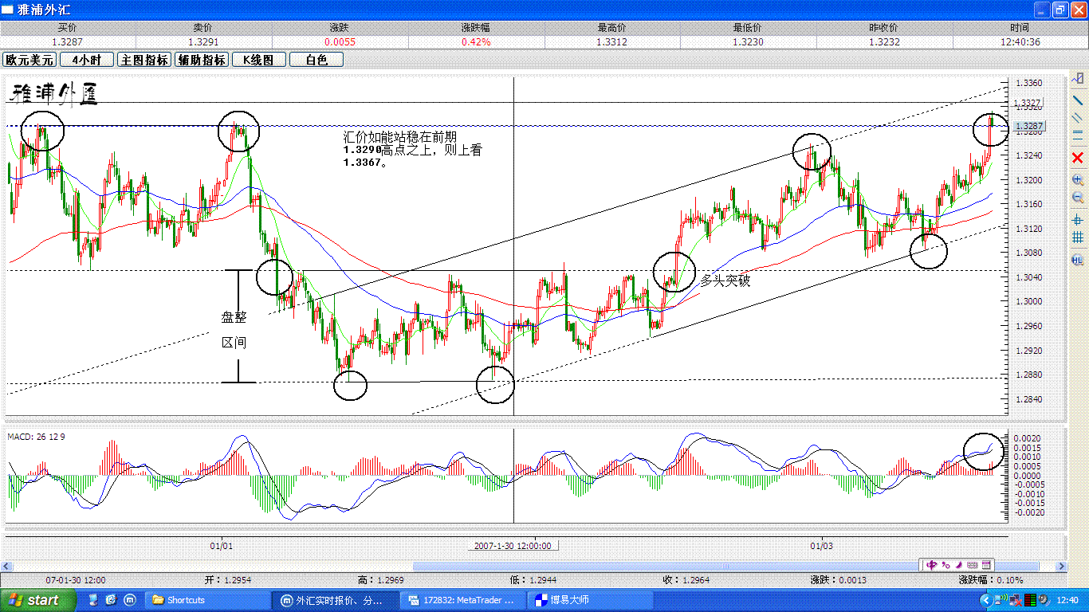Click the 时间 column header
Screen dimensions: 1089x612
(x=1020, y=28)
